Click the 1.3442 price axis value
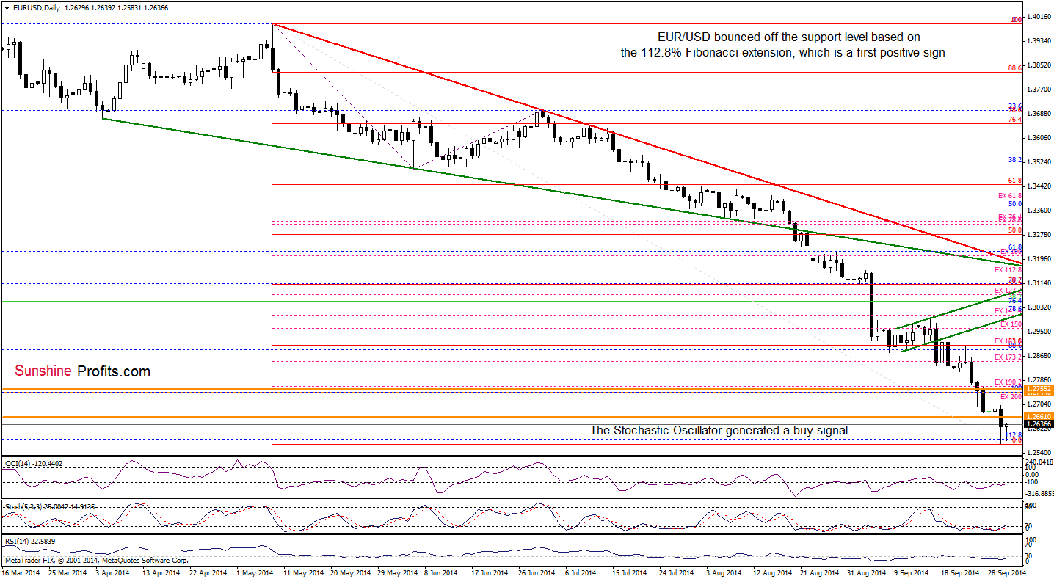The width and height of the screenshot is (1054, 579). pos(1039,186)
